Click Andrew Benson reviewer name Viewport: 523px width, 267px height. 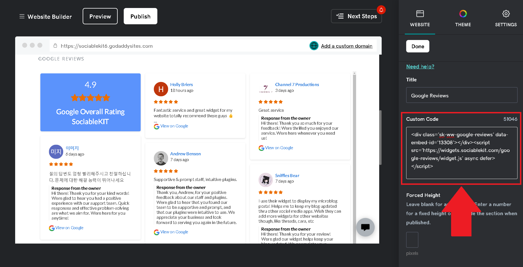click(185, 154)
